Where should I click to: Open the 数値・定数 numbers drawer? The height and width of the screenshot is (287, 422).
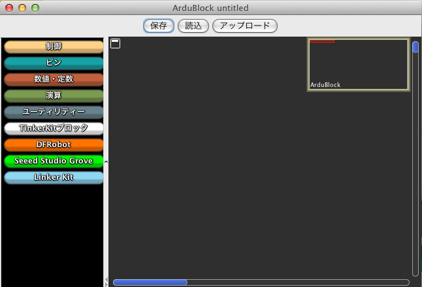point(54,79)
